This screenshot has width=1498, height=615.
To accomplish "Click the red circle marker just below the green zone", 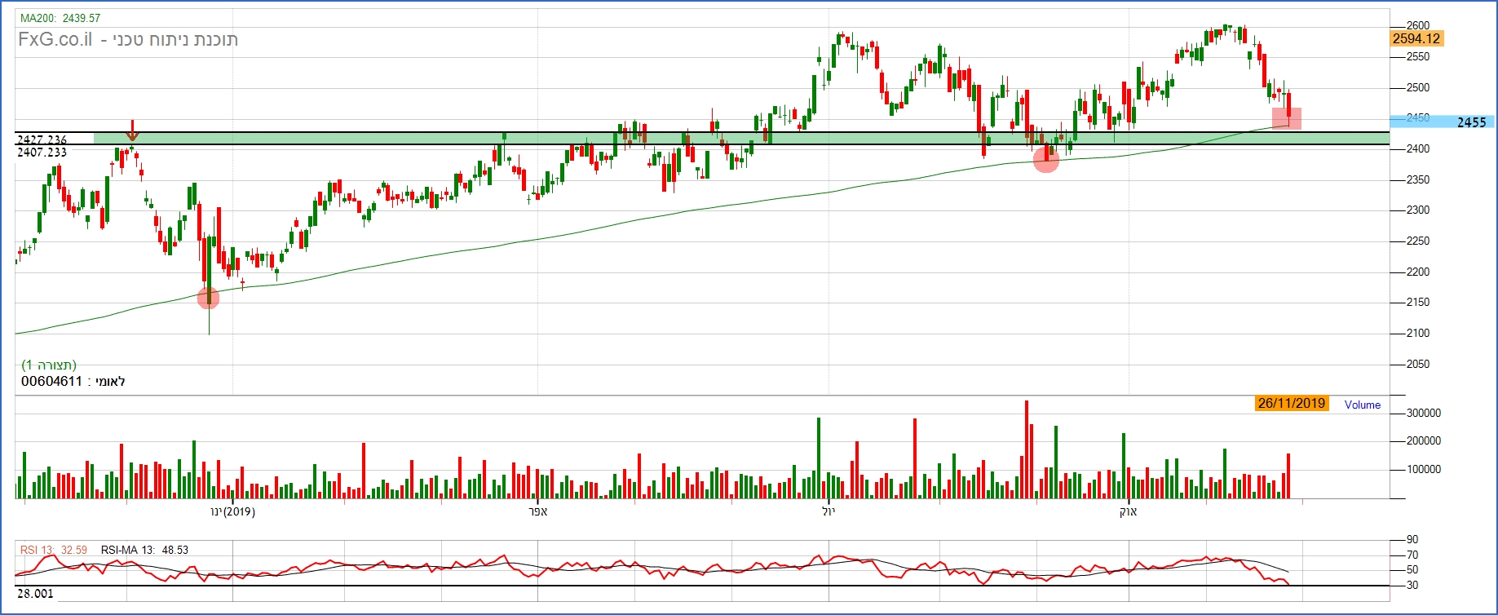I will (x=1046, y=159).
